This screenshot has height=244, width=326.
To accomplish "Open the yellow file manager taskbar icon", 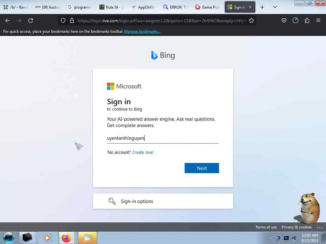I will (x=88, y=238).
